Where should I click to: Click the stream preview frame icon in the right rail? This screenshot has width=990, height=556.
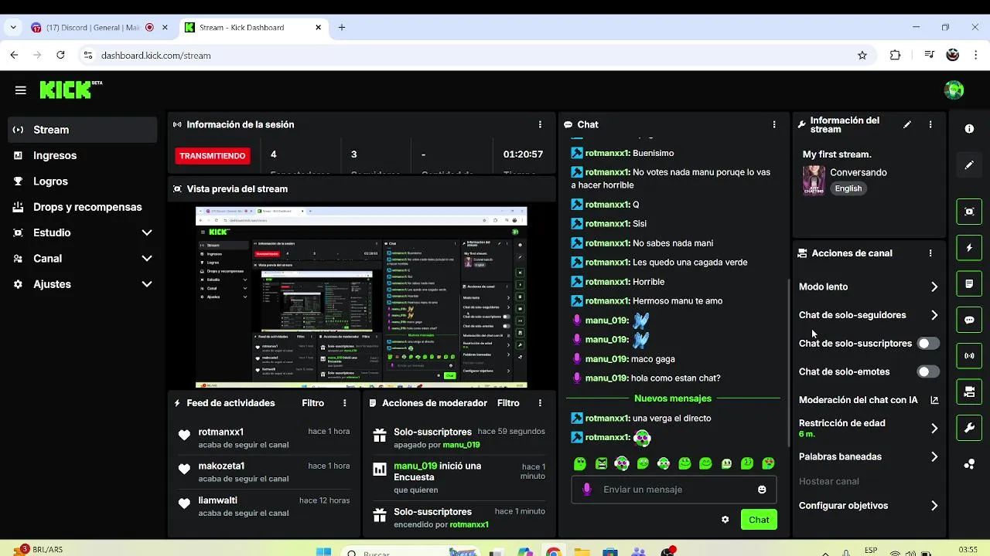pyautogui.click(x=969, y=212)
